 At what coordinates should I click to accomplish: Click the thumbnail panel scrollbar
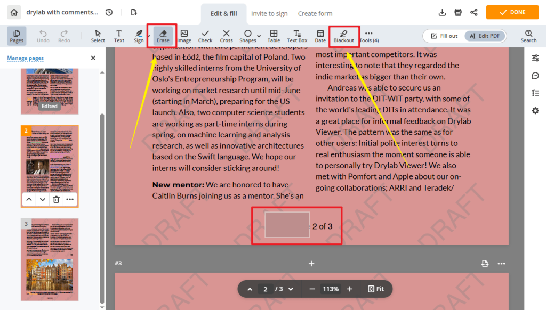[102, 209]
